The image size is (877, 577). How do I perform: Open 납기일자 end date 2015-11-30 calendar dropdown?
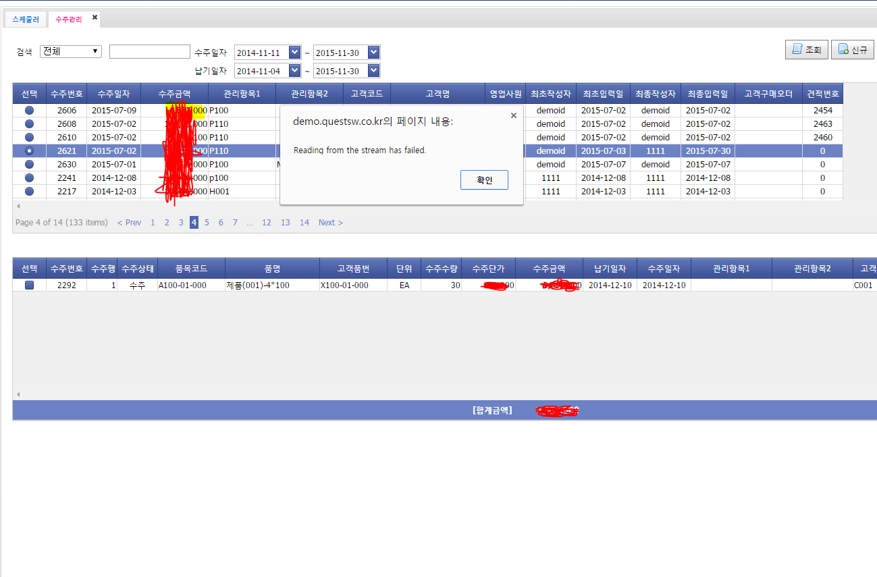[x=374, y=71]
